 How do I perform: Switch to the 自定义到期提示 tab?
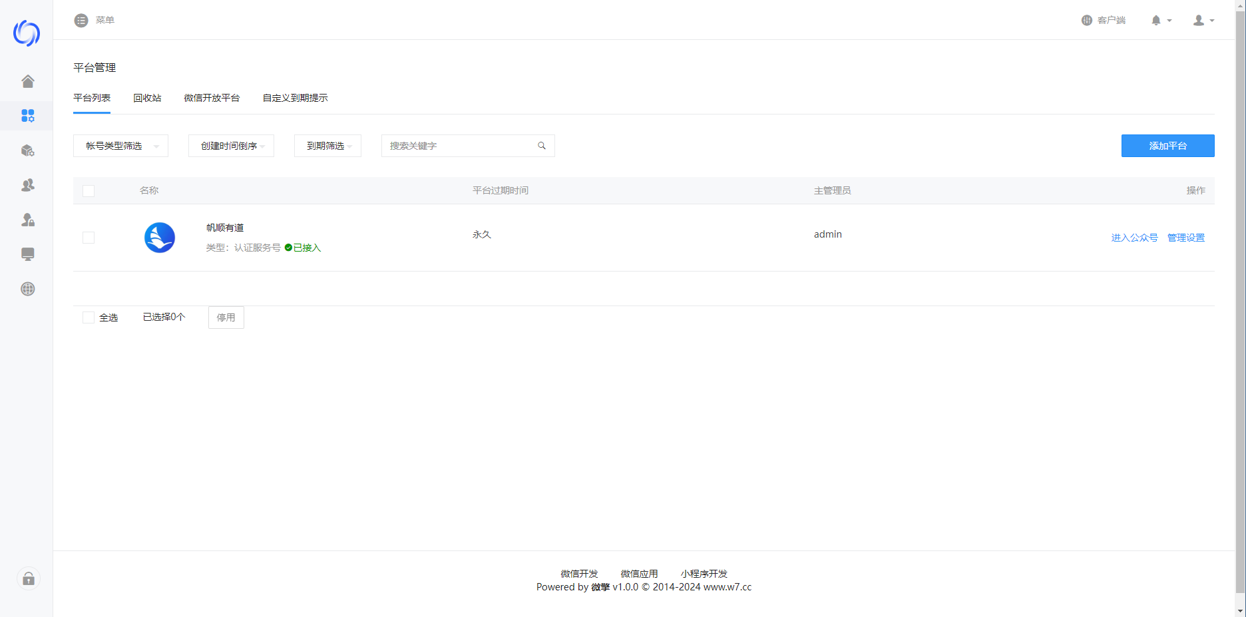tap(295, 98)
